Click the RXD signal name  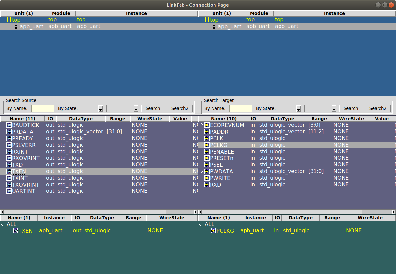[215, 185]
